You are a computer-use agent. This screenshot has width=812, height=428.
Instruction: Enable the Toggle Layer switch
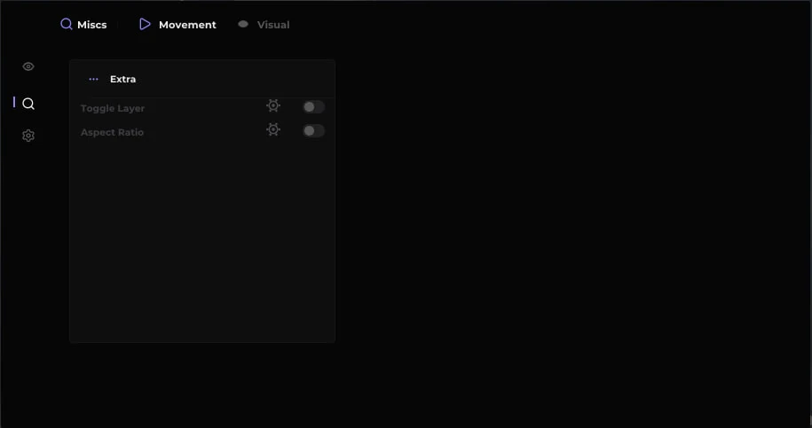(314, 107)
